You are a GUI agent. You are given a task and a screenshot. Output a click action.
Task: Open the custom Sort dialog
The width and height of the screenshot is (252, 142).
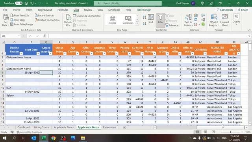(x=150, y=19)
